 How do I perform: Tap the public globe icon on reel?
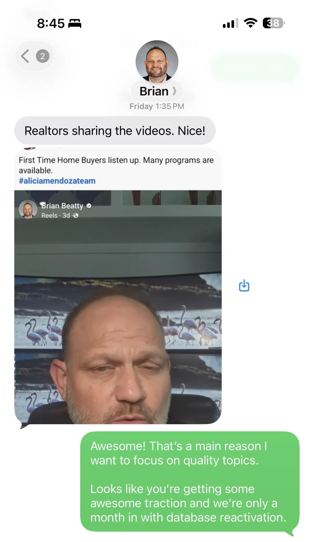tap(76, 215)
